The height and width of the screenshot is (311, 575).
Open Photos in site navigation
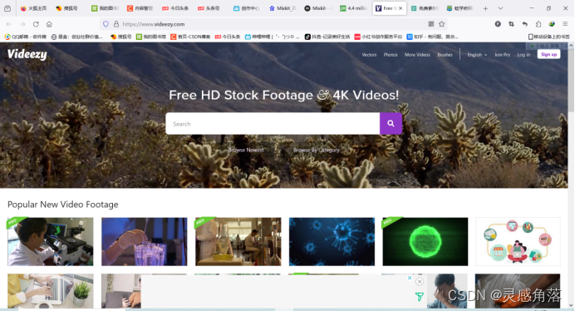coord(391,55)
